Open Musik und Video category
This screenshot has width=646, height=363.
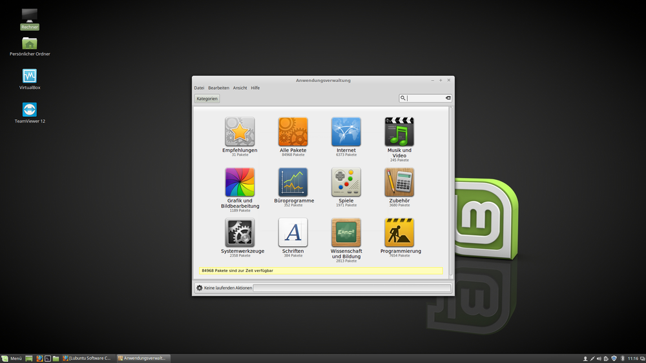(399, 132)
